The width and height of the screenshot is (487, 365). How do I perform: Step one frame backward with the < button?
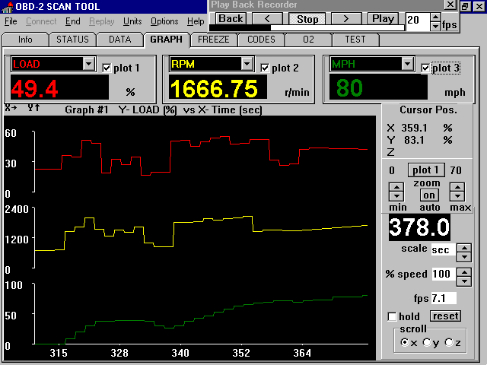point(267,18)
